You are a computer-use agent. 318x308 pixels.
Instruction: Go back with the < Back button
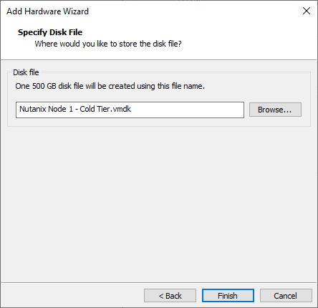coord(170,296)
